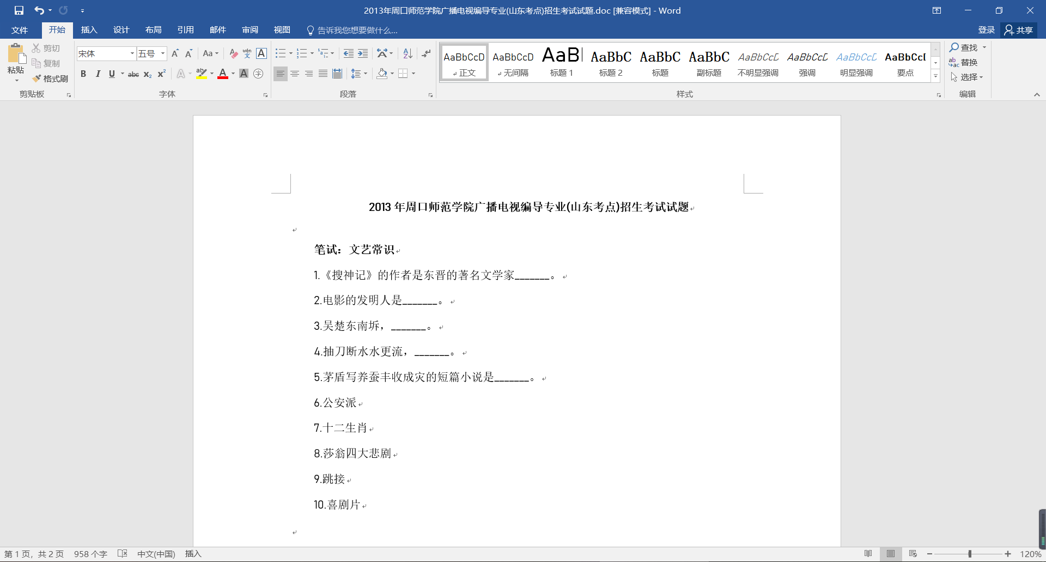Click the Show/Hide paragraph marks icon
The image size is (1046, 562).
tap(426, 53)
